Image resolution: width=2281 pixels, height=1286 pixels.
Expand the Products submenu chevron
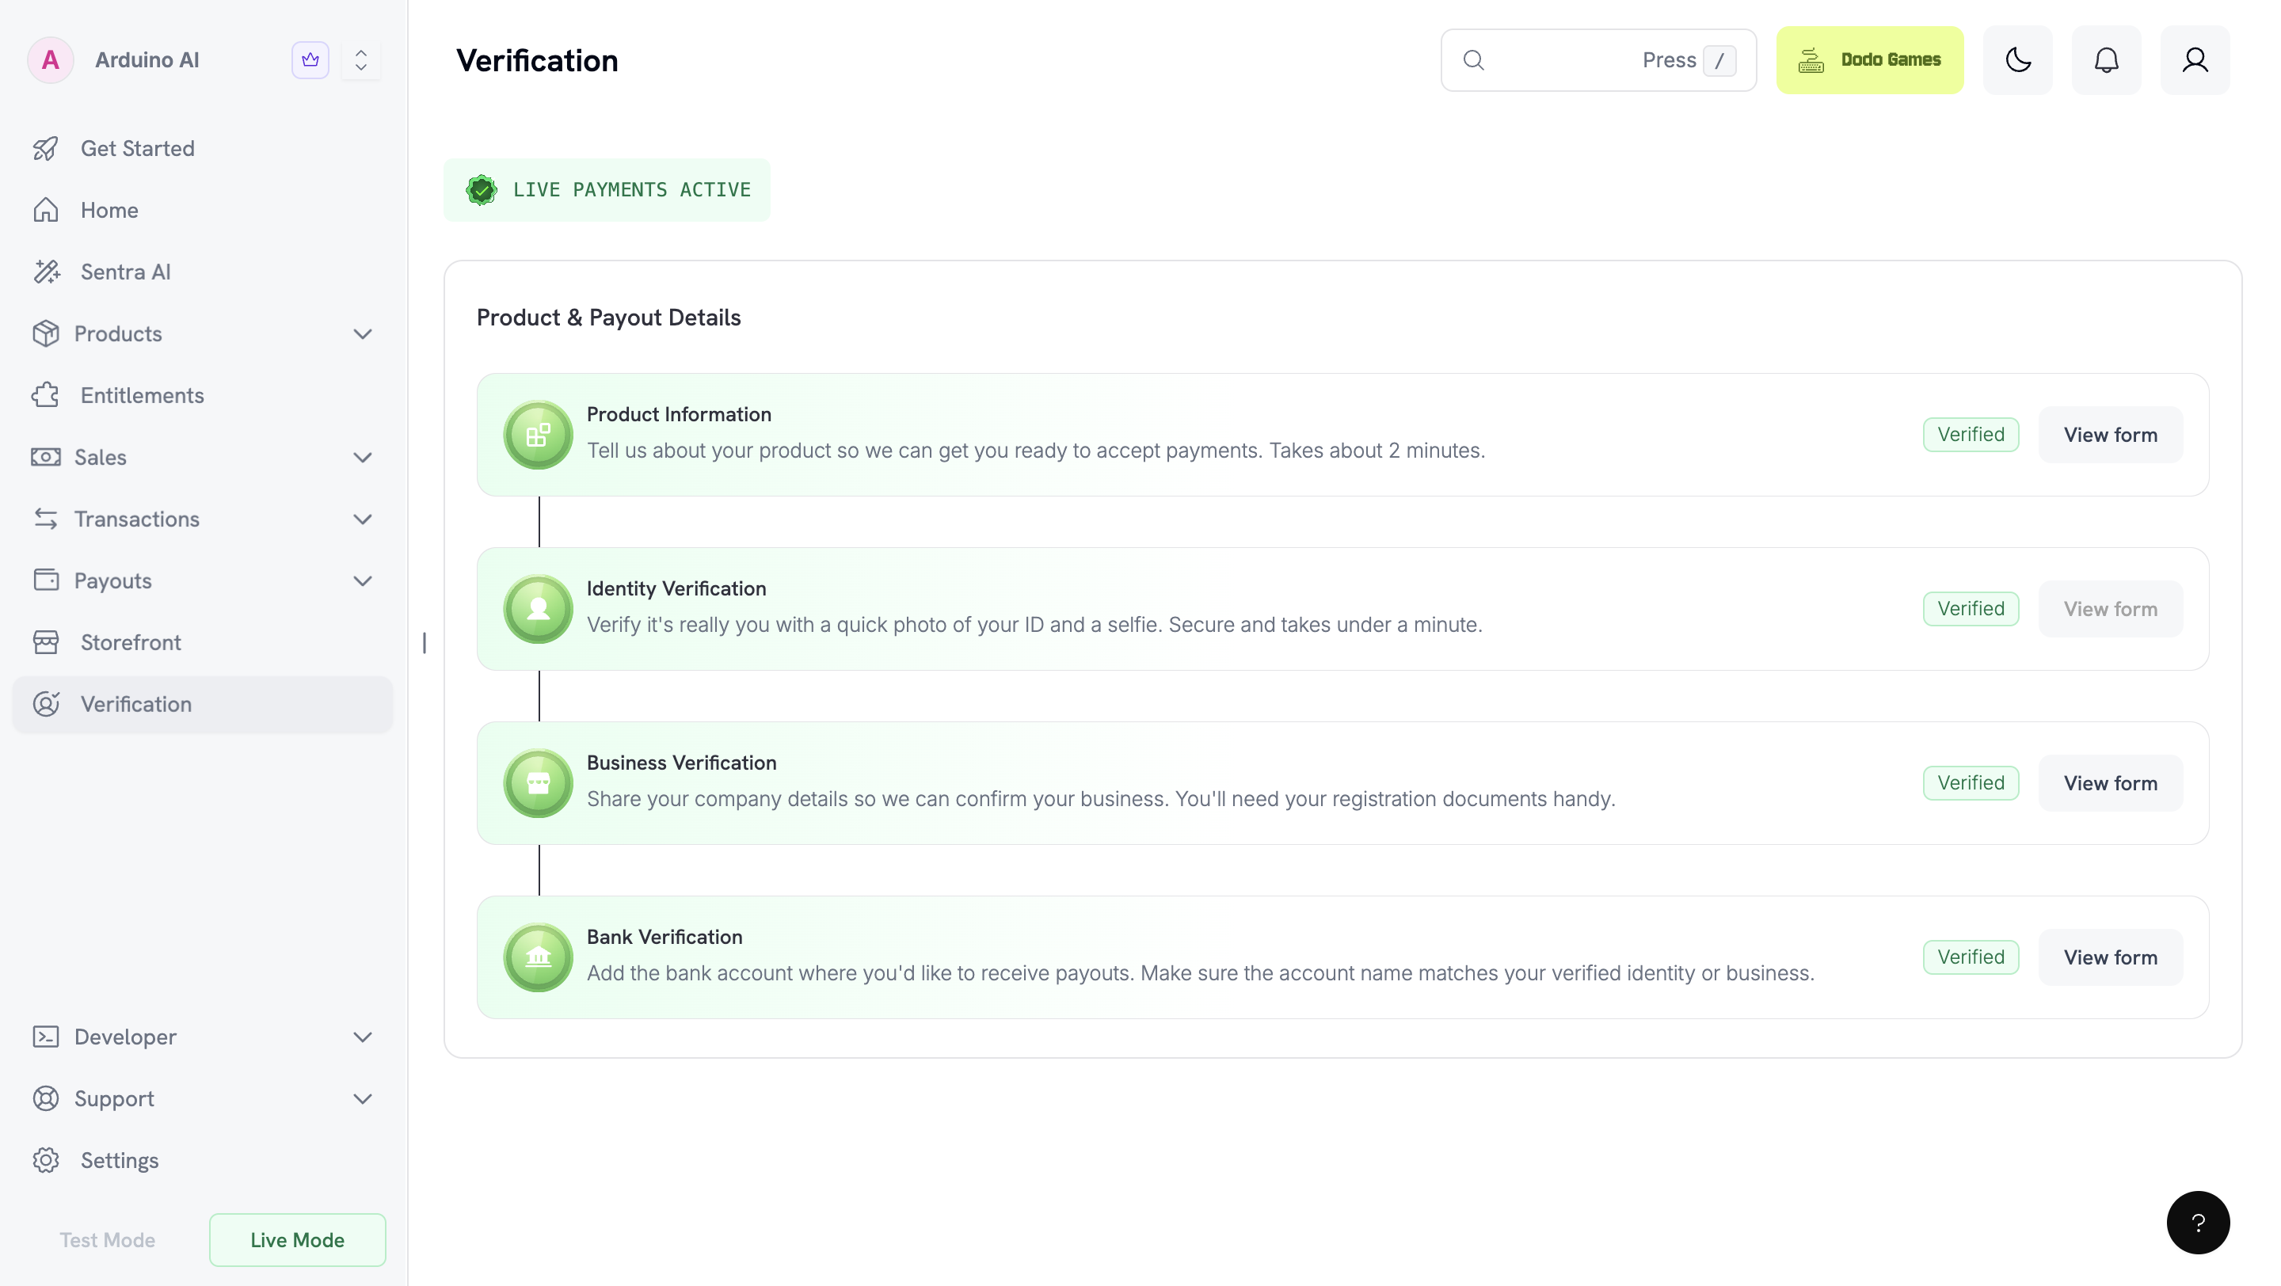(x=362, y=333)
